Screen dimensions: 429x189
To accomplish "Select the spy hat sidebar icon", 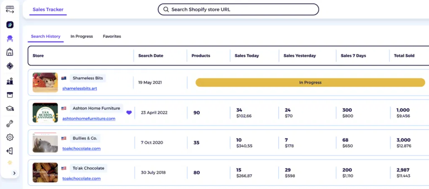I will (10, 38).
